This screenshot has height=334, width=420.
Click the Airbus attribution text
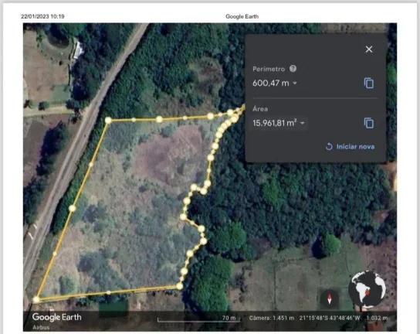pyautogui.click(x=41, y=327)
